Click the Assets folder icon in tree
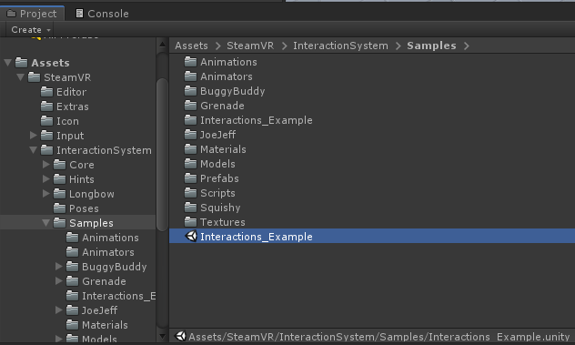Viewport: 575px width, 345px height. click(x=21, y=63)
